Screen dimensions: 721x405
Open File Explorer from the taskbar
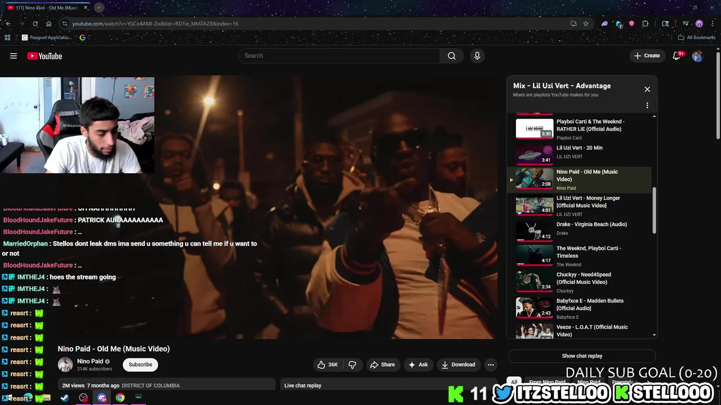(46, 398)
